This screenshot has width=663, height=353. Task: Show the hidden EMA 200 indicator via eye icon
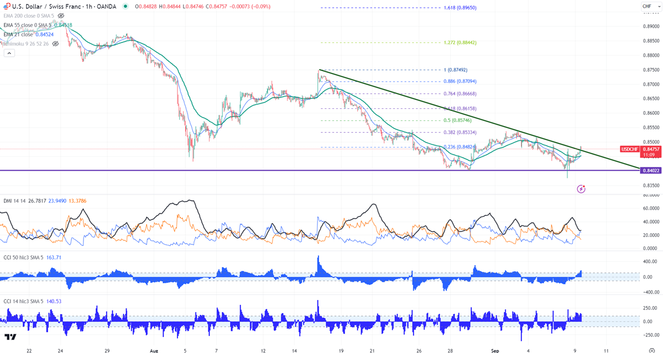pos(61,15)
